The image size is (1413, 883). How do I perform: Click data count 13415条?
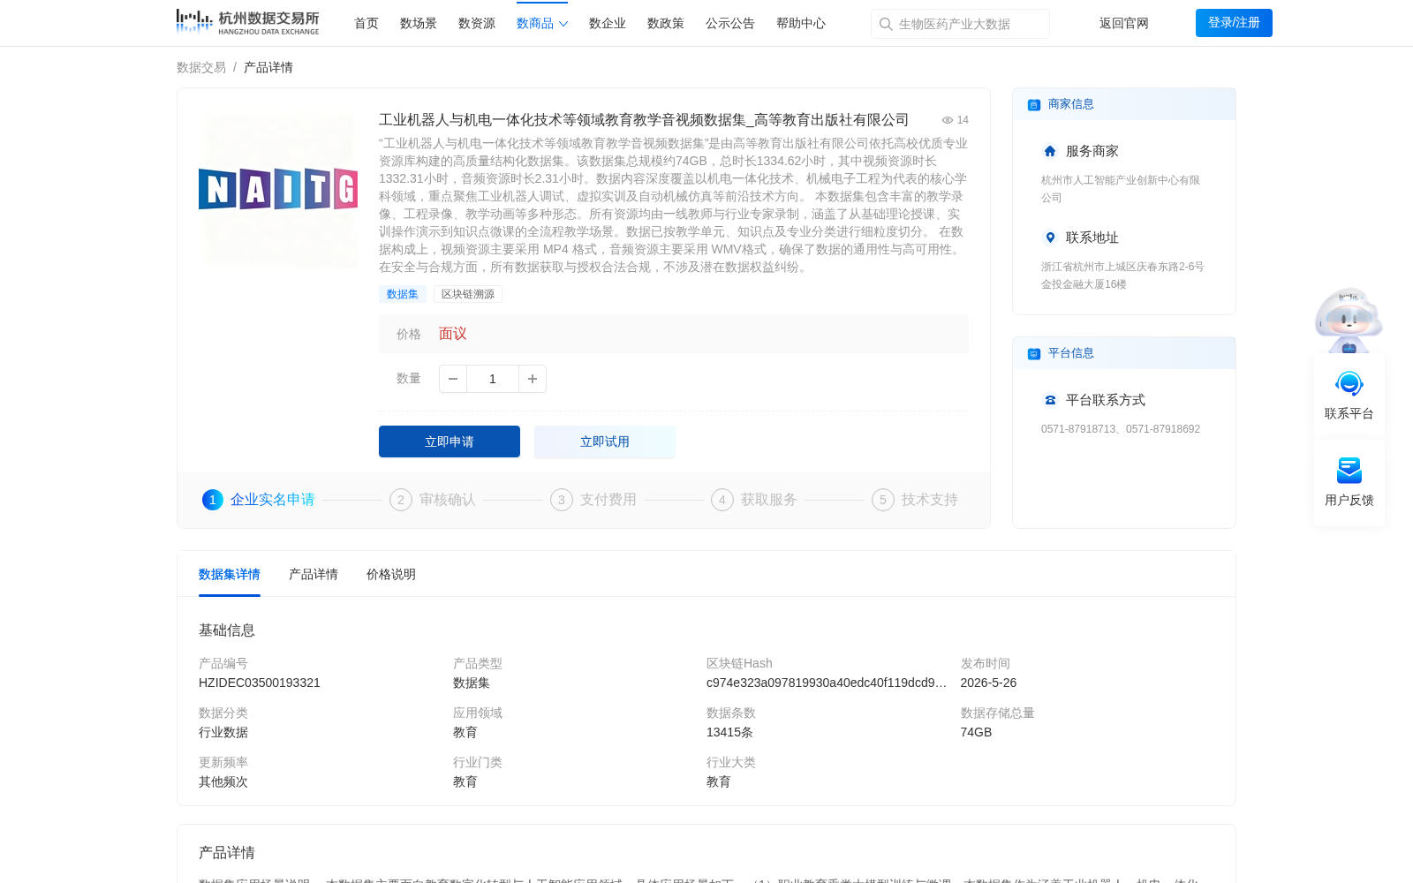[729, 732]
